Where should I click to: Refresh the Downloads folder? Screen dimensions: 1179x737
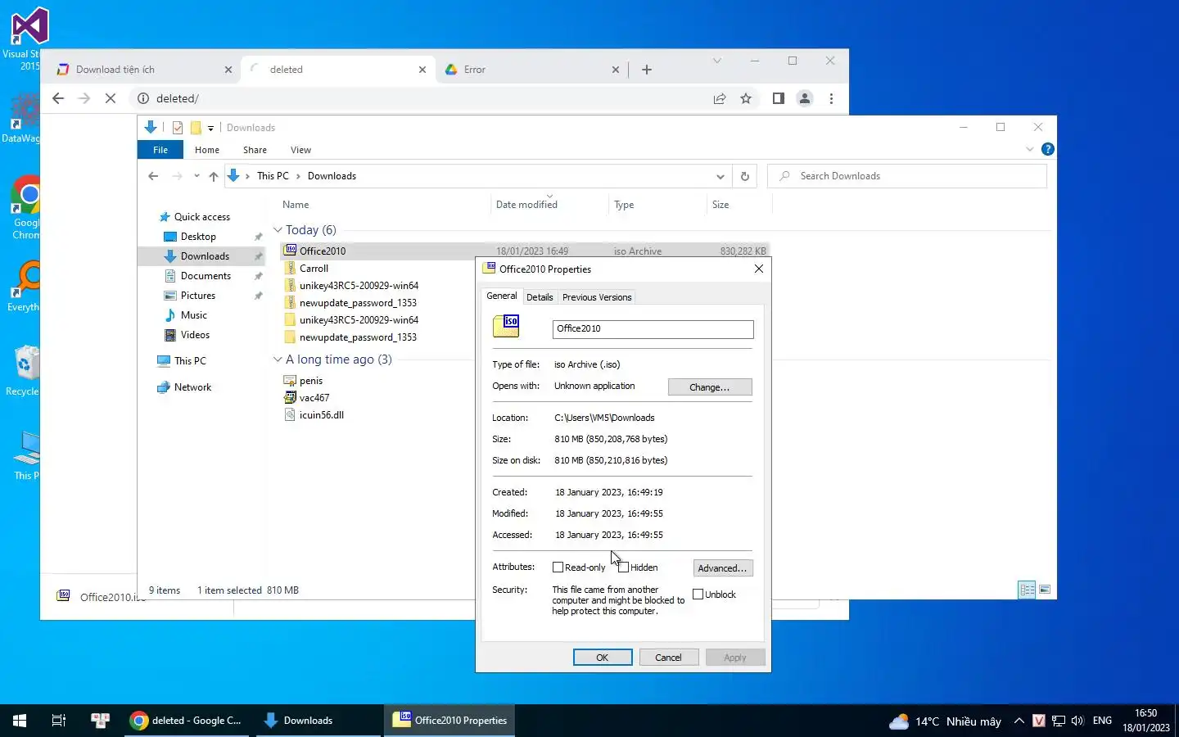pos(744,176)
